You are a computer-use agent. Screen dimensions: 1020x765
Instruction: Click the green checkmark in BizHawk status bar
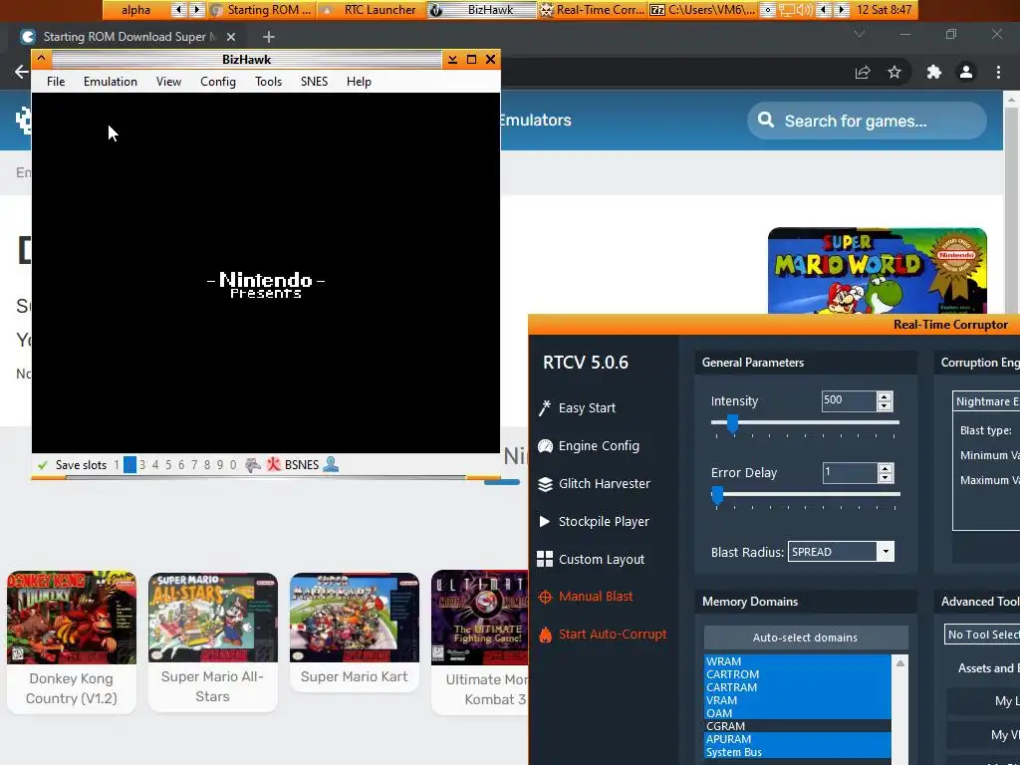pyautogui.click(x=43, y=465)
